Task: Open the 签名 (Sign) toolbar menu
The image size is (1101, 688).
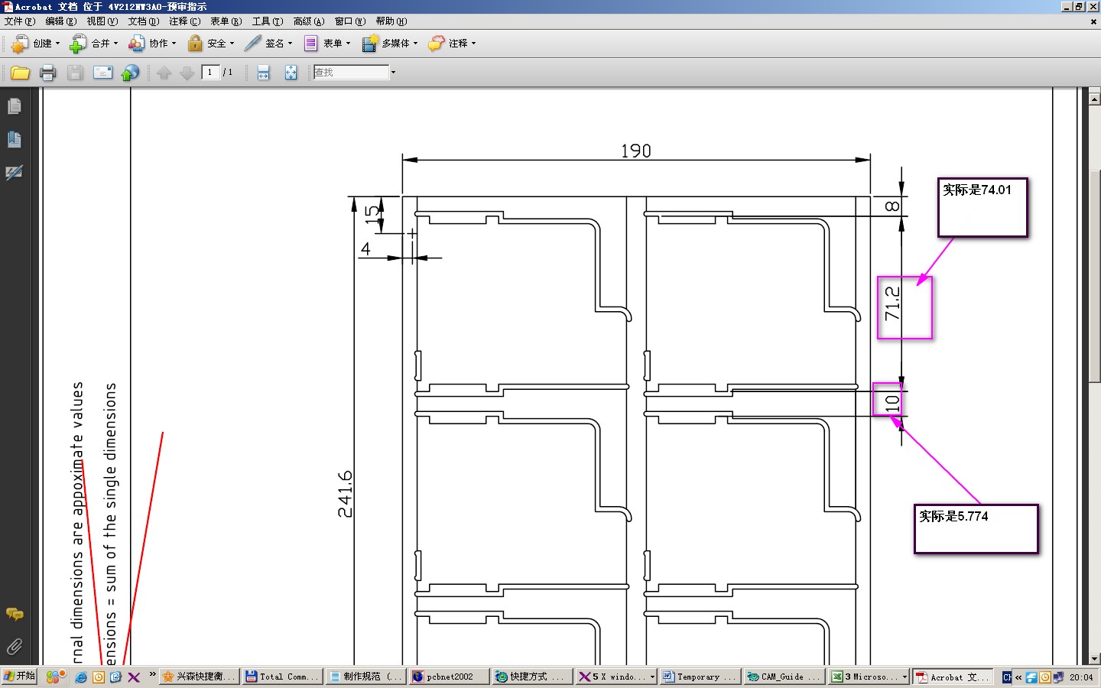Action: click(x=268, y=44)
